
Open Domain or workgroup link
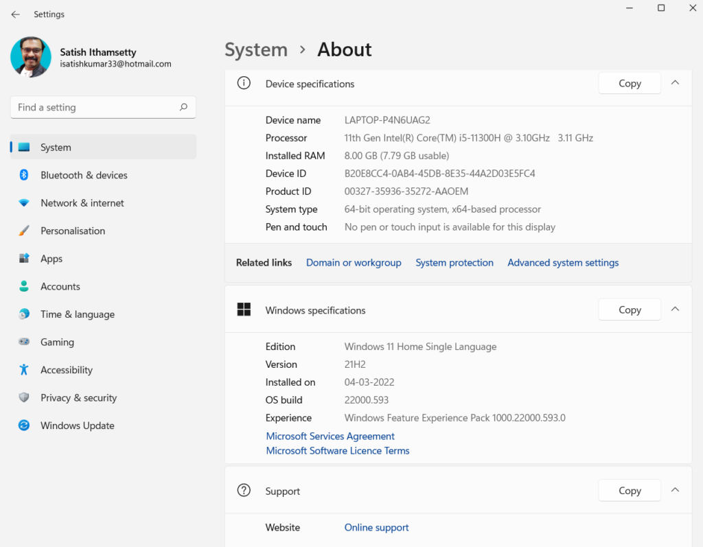tap(354, 263)
